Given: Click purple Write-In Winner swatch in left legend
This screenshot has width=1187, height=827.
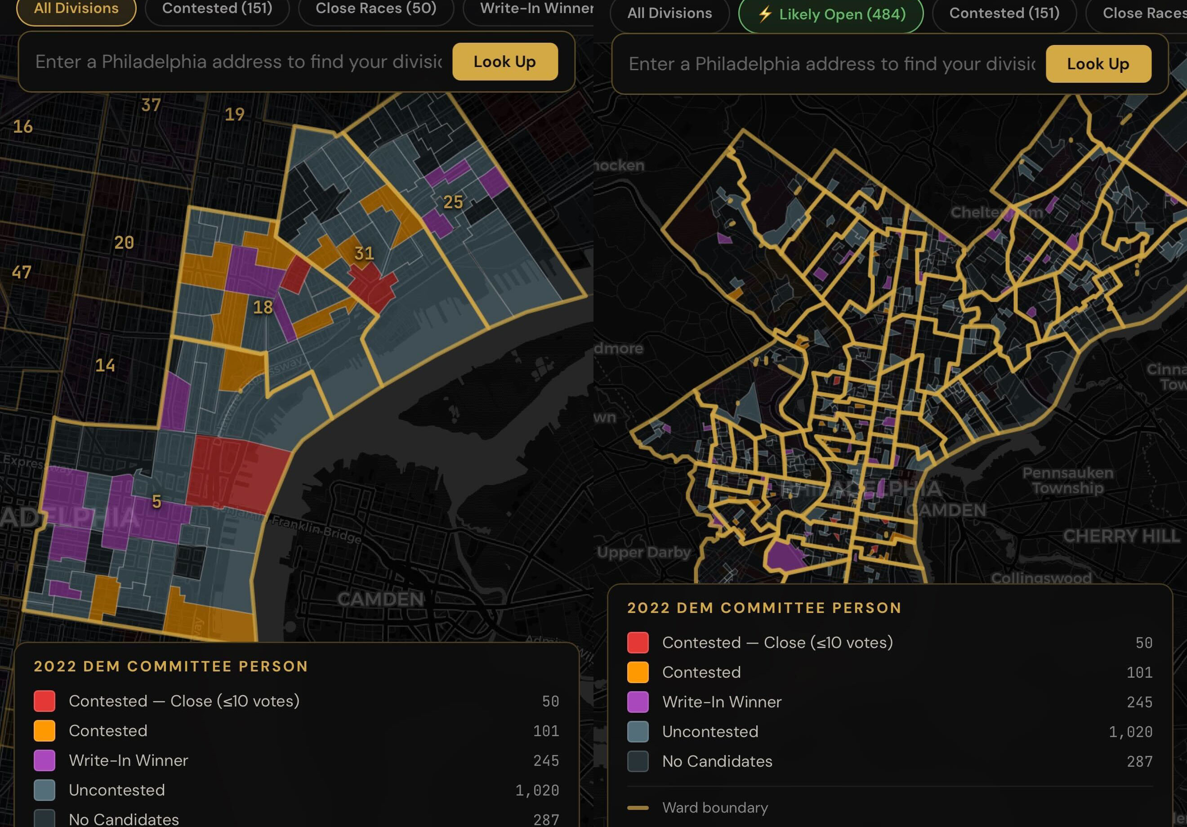Looking at the screenshot, I should click(x=45, y=760).
